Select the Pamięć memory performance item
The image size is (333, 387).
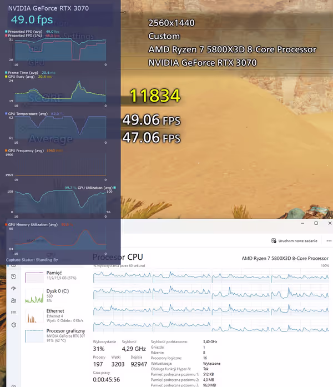pos(54,276)
